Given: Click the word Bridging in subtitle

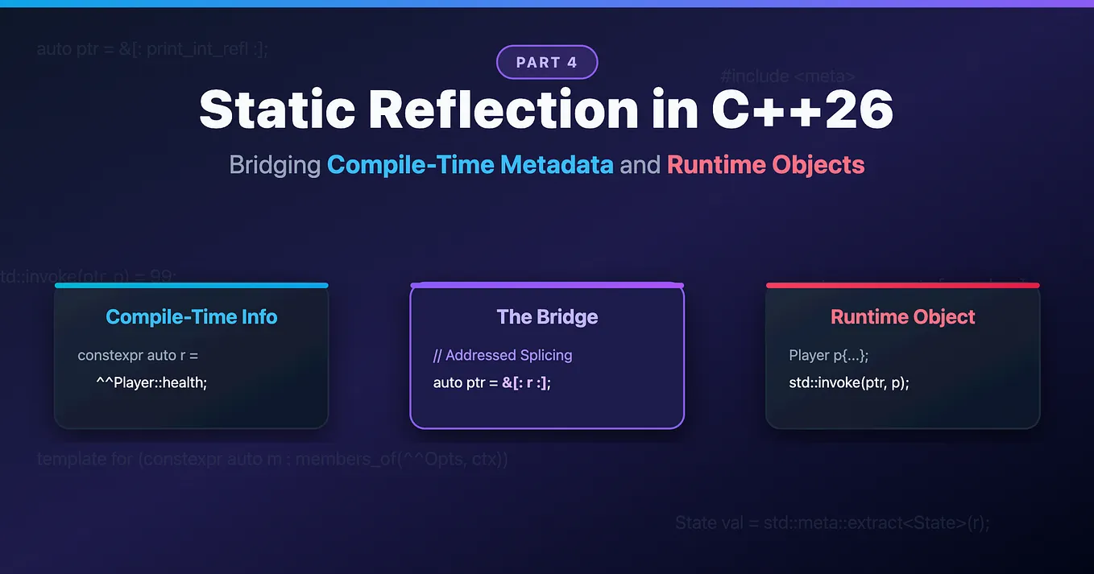Looking at the screenshot, I should click(x=275, y=165).
